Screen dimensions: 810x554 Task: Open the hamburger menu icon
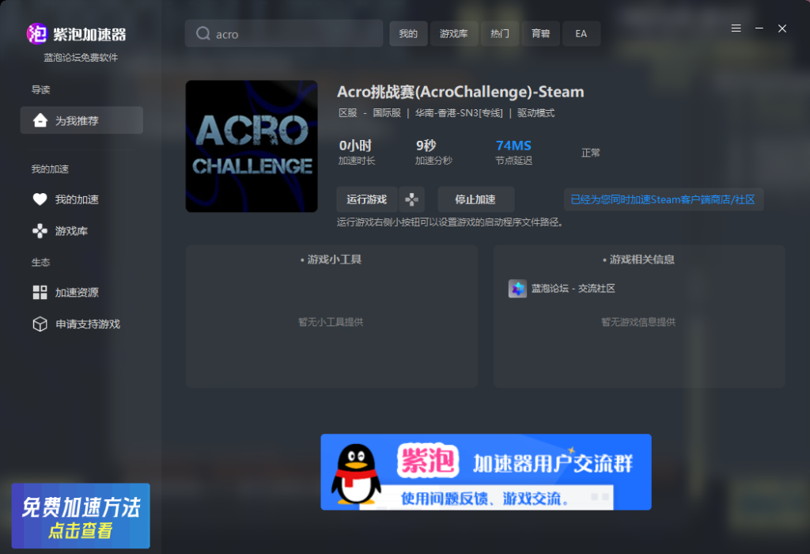coord(736,28)
